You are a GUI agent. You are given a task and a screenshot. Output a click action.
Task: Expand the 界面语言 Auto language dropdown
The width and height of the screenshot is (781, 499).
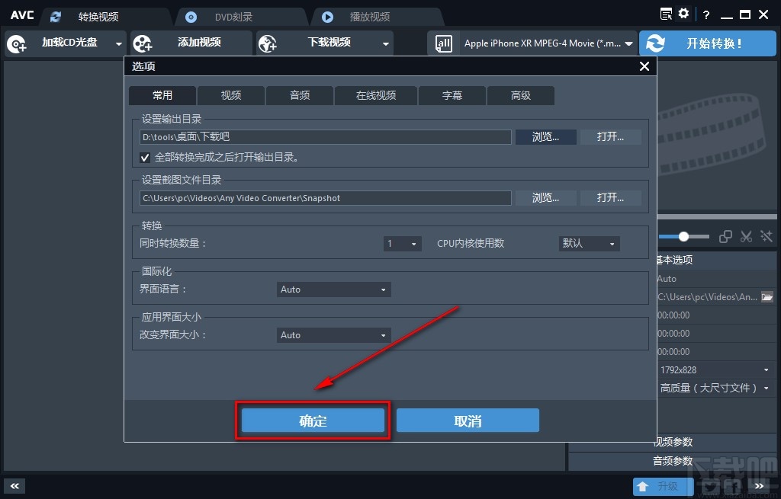click(x=333, y=289)
